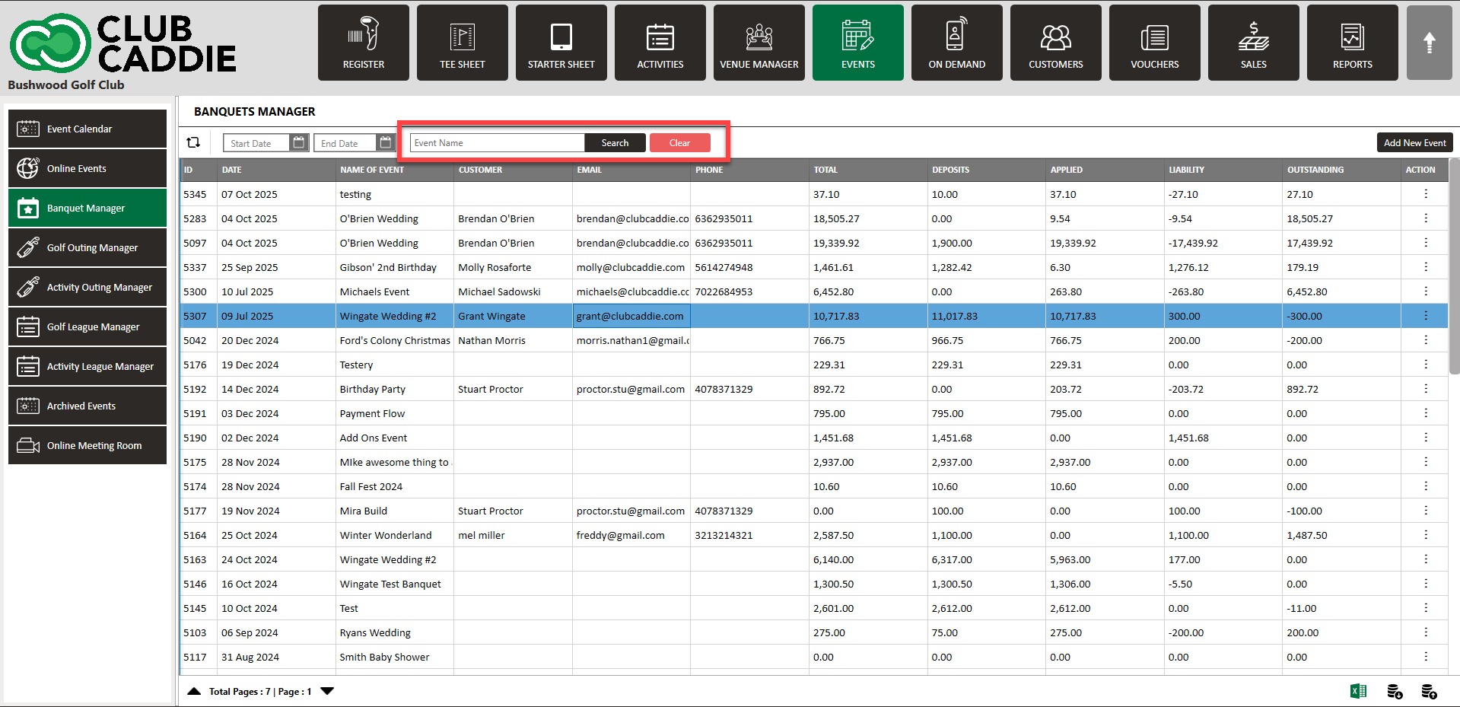Open the End Date calendar picker

[x=386, y=142]
